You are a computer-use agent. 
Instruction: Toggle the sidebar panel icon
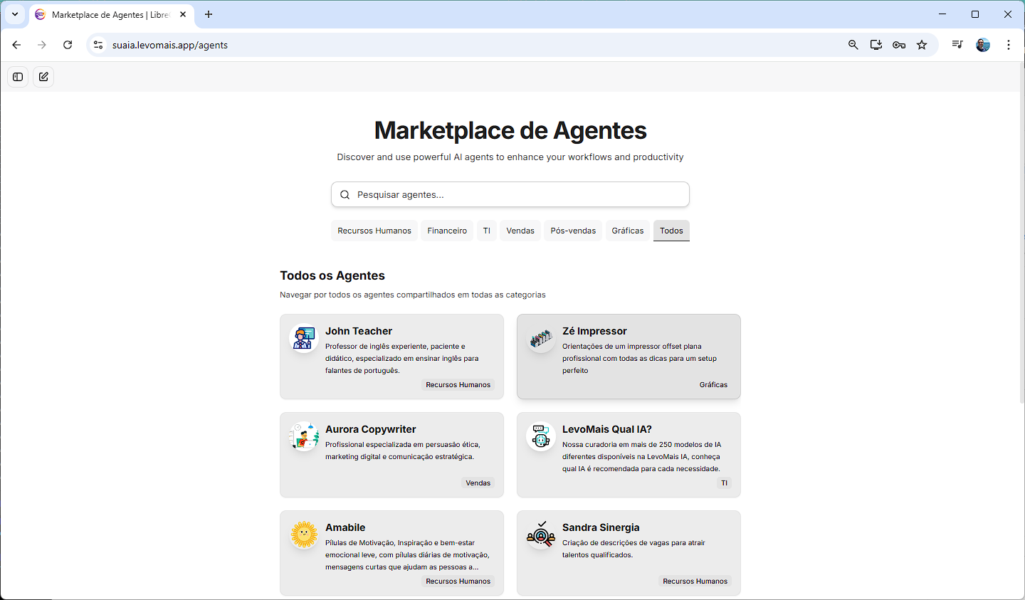click(x=18, y=77)
